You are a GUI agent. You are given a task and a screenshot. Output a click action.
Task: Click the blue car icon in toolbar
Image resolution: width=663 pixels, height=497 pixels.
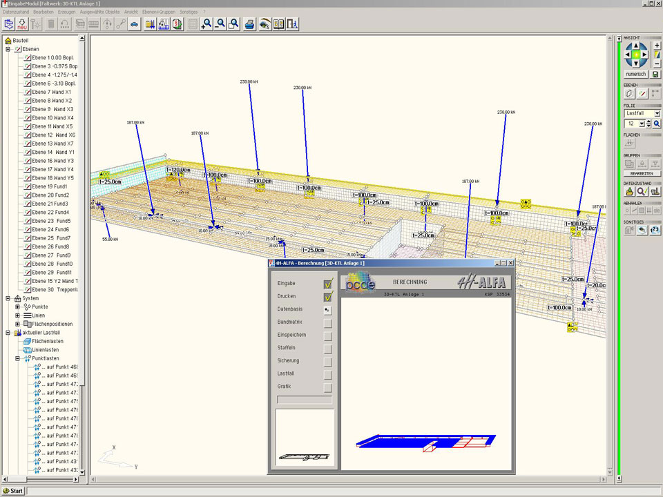tap(135, 24)
